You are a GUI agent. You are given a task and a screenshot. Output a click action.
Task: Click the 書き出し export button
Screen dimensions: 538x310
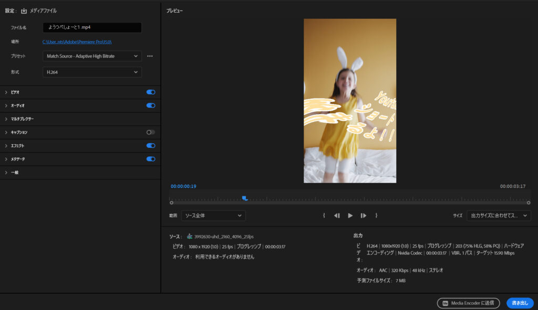[520, 303]
